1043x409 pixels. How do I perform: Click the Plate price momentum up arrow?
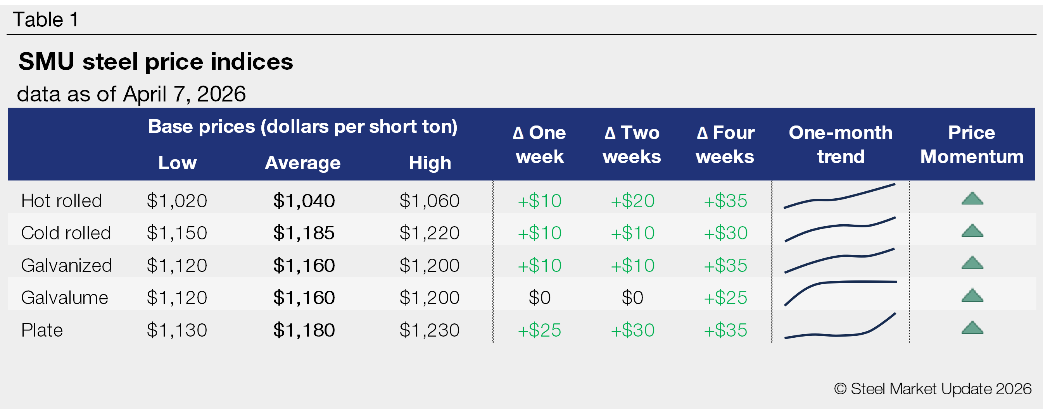[x=972, y=328]
